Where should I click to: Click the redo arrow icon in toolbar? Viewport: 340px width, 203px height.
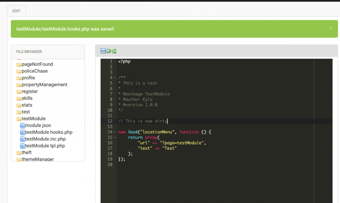(114, 51)
